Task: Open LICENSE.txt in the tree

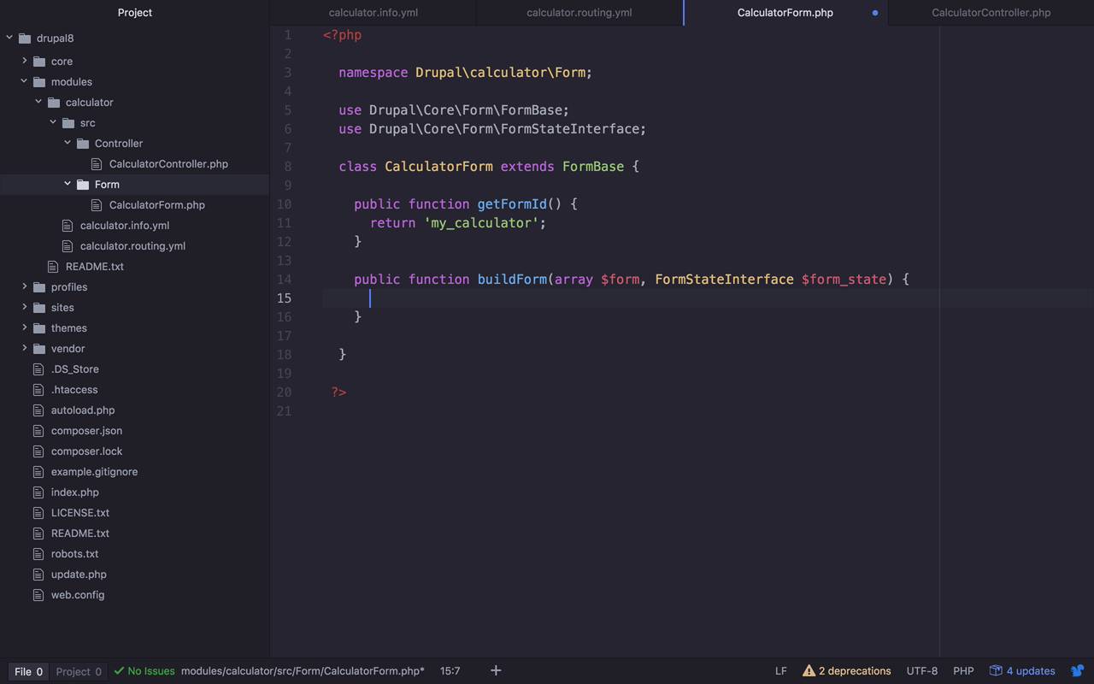Action: (80, 512)
